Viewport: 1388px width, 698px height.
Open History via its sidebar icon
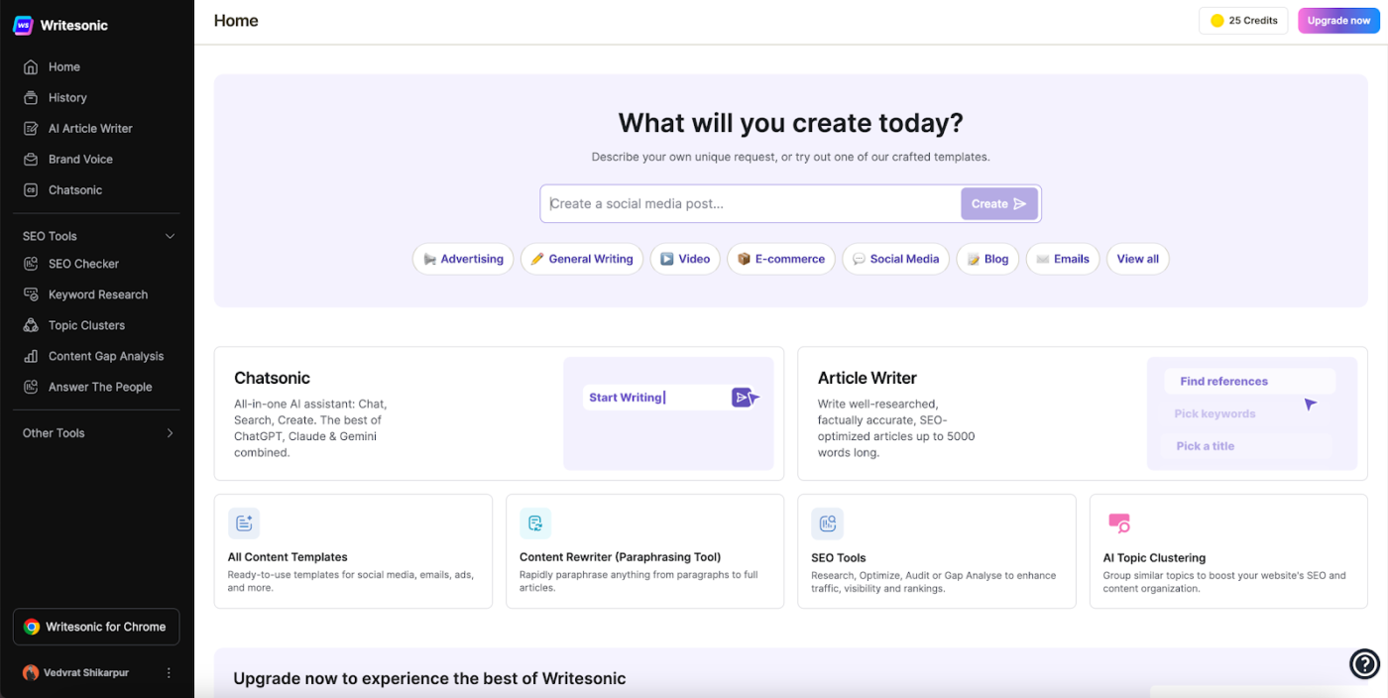(x=31, y=98)
